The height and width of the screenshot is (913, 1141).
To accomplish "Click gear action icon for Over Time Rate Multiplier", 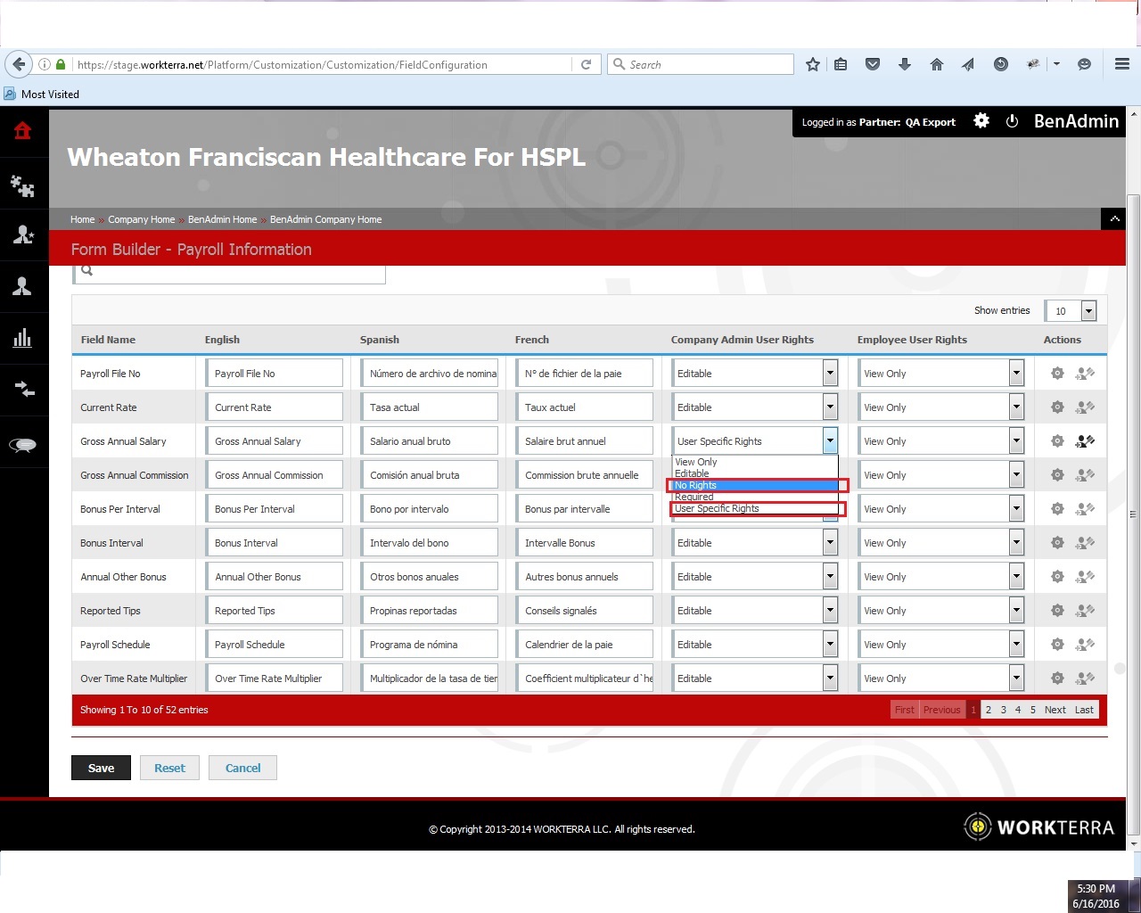I will click(x=1057, y=679).
